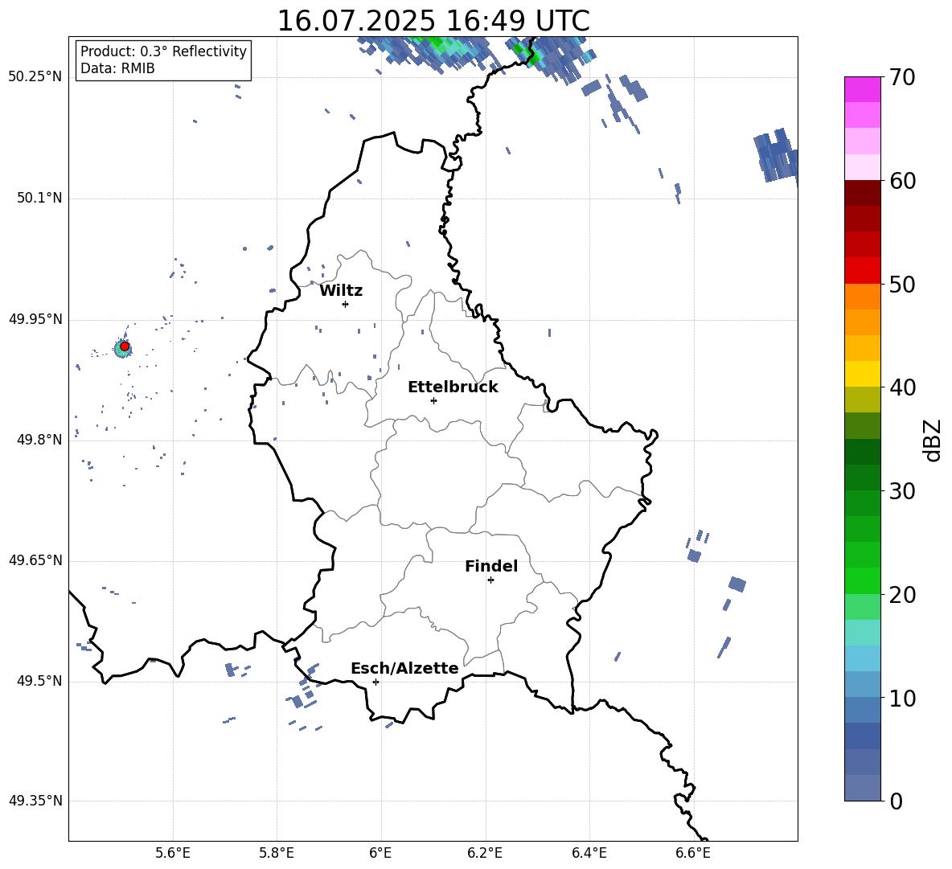Click the 10 value on colorbar
The image size is (952, 869).
[902, 698]
